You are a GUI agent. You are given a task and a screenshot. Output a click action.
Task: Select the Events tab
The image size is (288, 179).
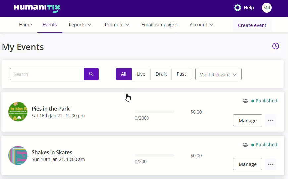[50, 25]
